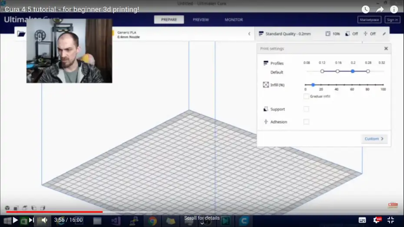Open the video title link
This screenshot has width=404, height=227.
coord(72,9)
